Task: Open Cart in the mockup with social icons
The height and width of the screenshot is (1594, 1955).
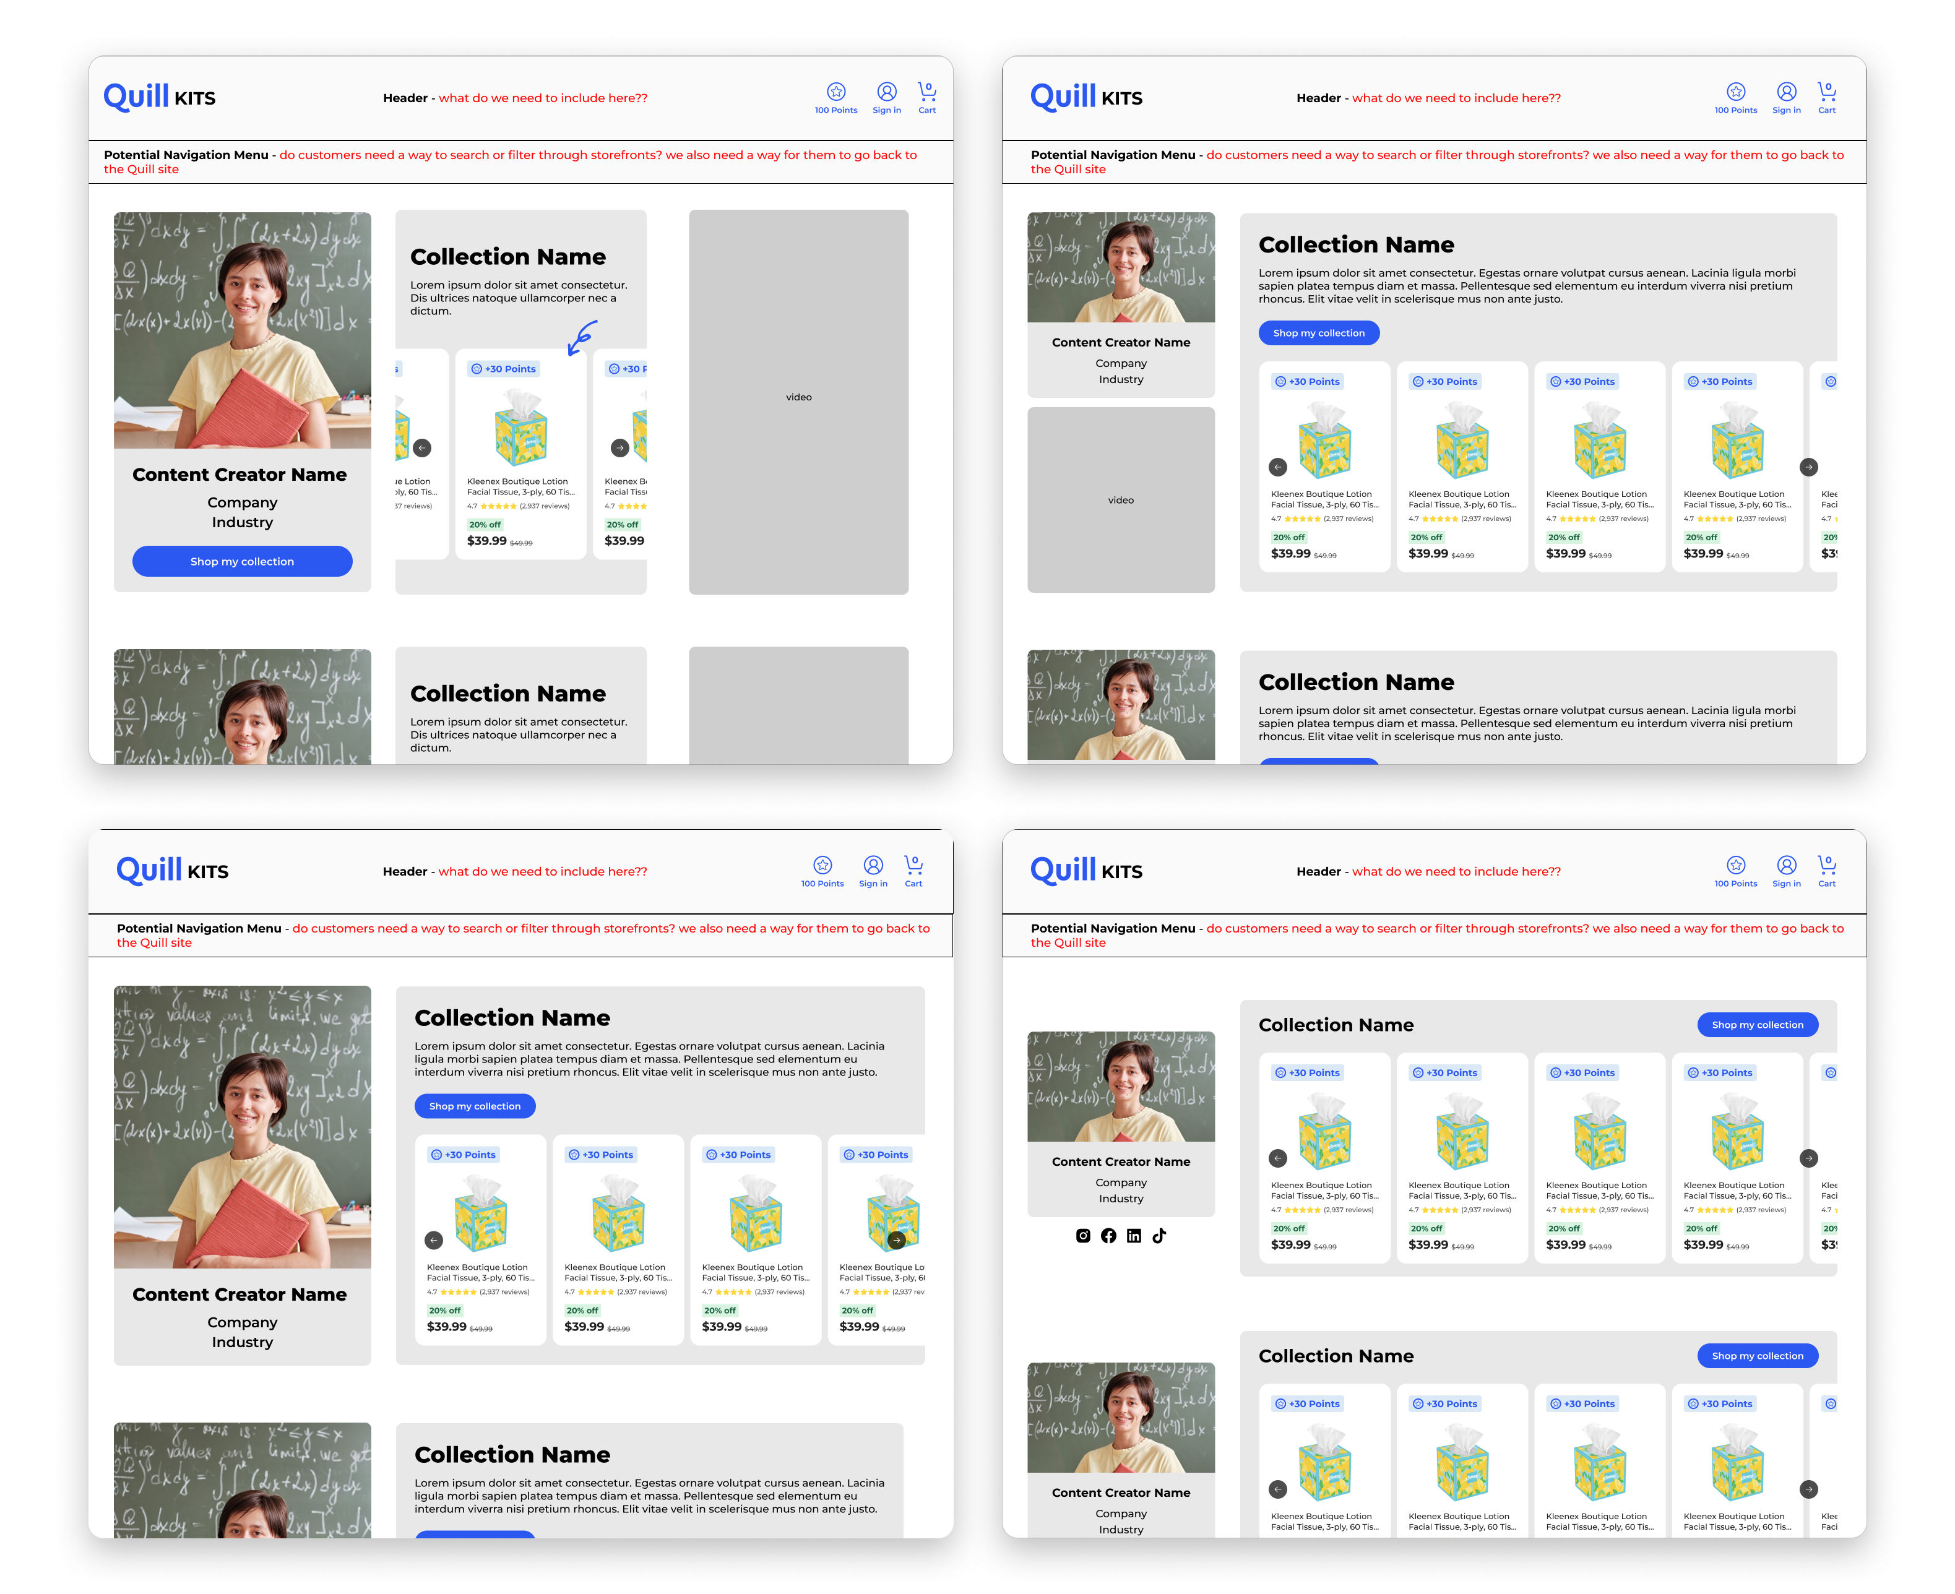Action: (1826, 871)
